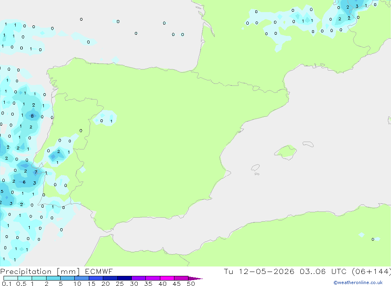
Task: Click the date '12-05-2026' in the footer
Action: click(266, 272)
